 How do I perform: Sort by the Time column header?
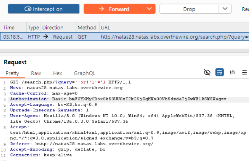tap(9, 28)
